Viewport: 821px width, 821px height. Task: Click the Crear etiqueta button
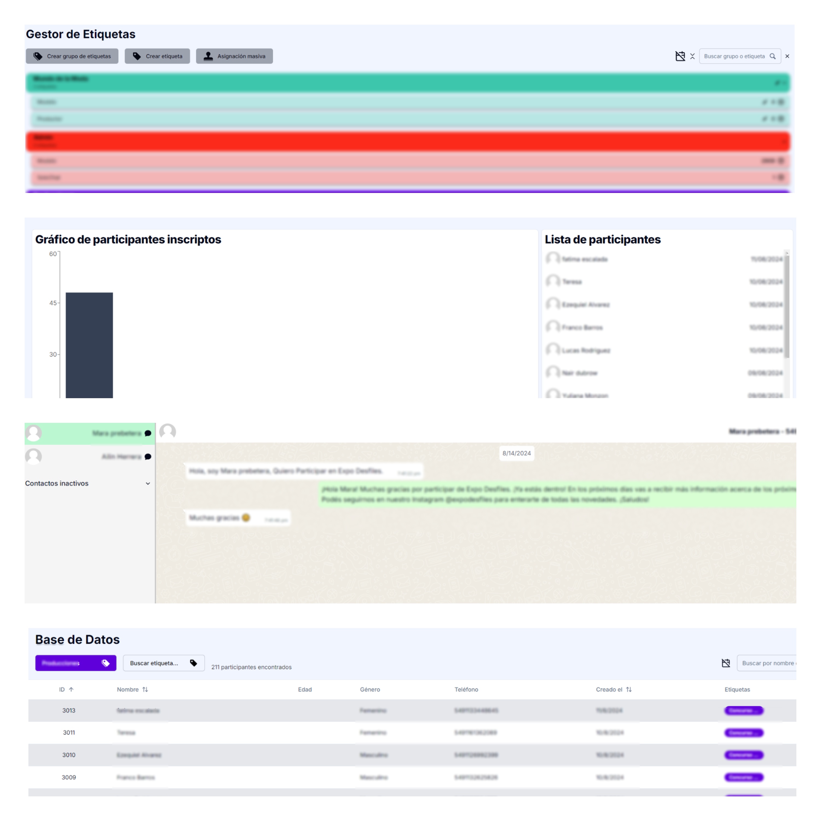click(157, 56)
